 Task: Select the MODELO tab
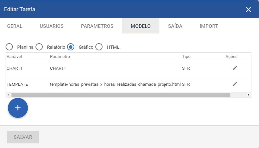click(141, 26)
